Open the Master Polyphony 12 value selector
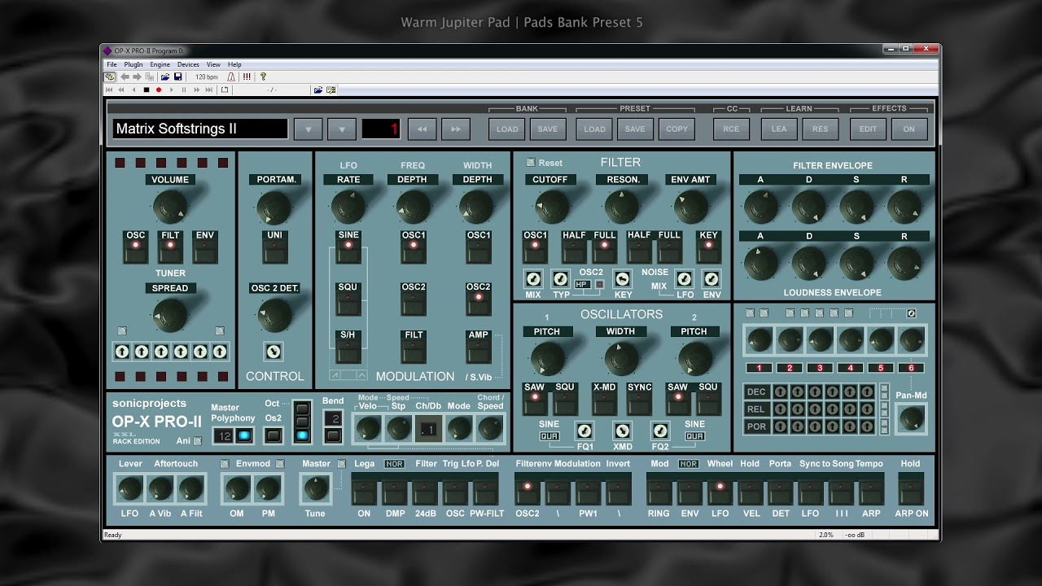The image size is (1042, 586). click(x=224, y=436)
